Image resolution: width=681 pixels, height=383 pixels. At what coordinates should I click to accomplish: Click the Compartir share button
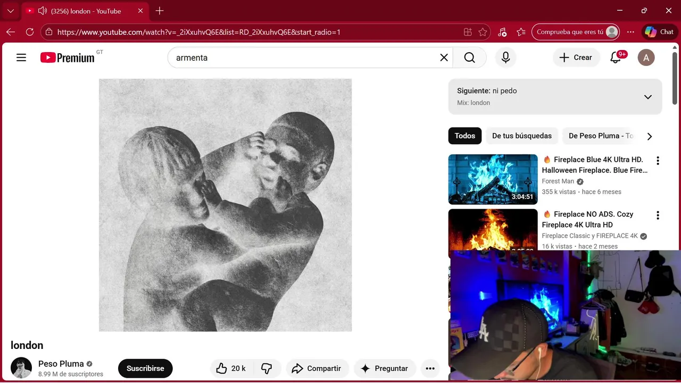pos(317,368)
